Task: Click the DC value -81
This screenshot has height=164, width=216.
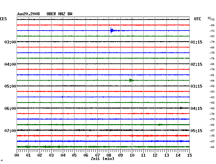Action: pos(212,75)
